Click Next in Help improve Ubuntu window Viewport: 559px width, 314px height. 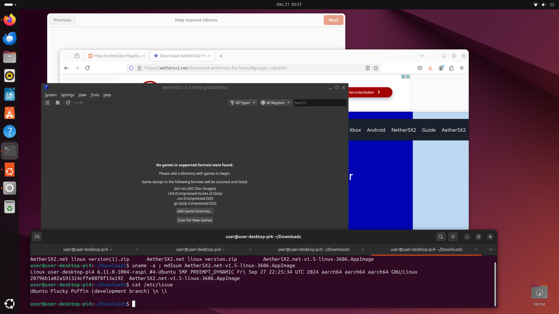coord(333,20)
